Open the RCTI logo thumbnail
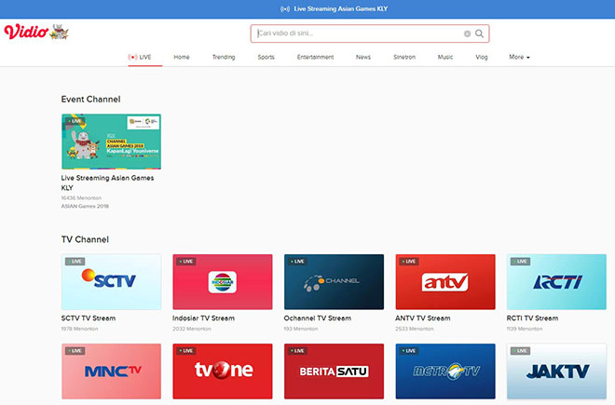Viewport: 615px width, 405px height. (x=556, y=282)
